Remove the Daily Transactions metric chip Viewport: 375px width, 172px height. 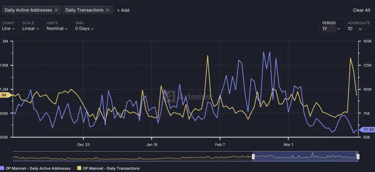point(107,10)
